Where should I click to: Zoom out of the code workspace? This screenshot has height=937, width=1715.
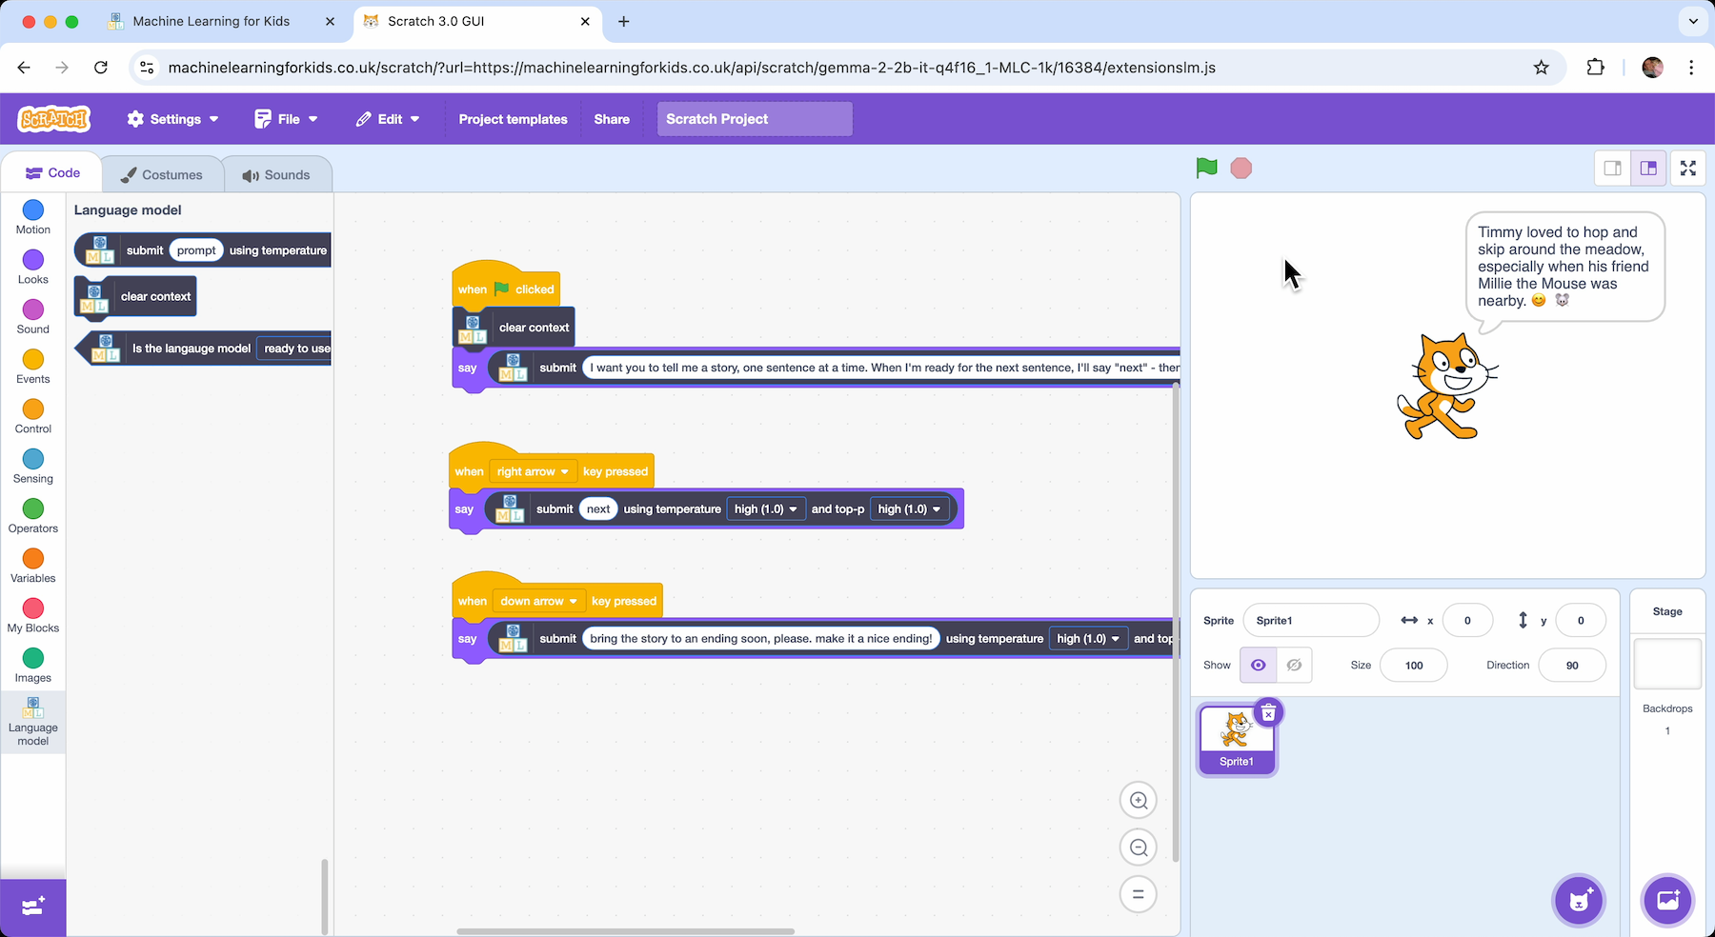tap(1138, 847)
